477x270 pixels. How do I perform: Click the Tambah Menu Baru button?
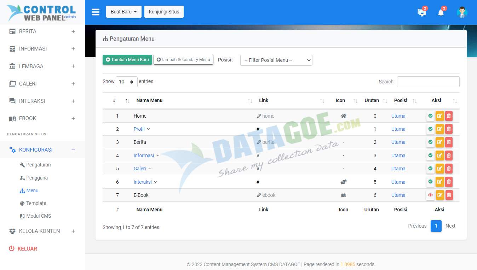(x=127, y=60)
